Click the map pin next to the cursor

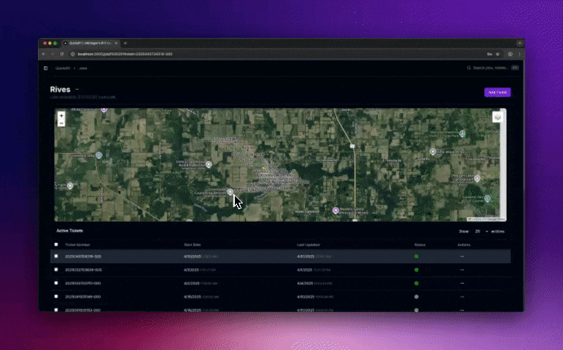(230, 192)
